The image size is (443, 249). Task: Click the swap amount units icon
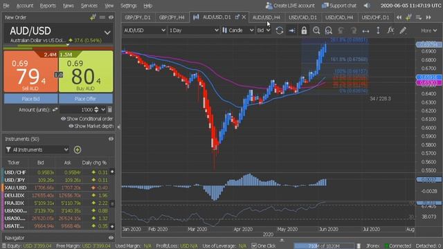pos(55,109)
